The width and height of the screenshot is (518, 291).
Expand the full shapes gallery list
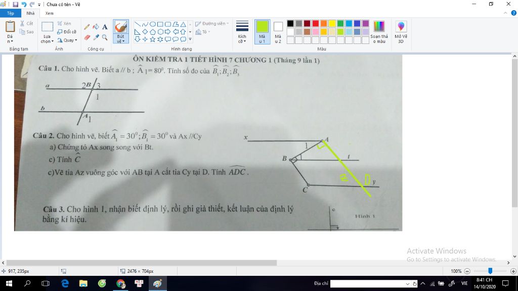[x=190, y=39]
